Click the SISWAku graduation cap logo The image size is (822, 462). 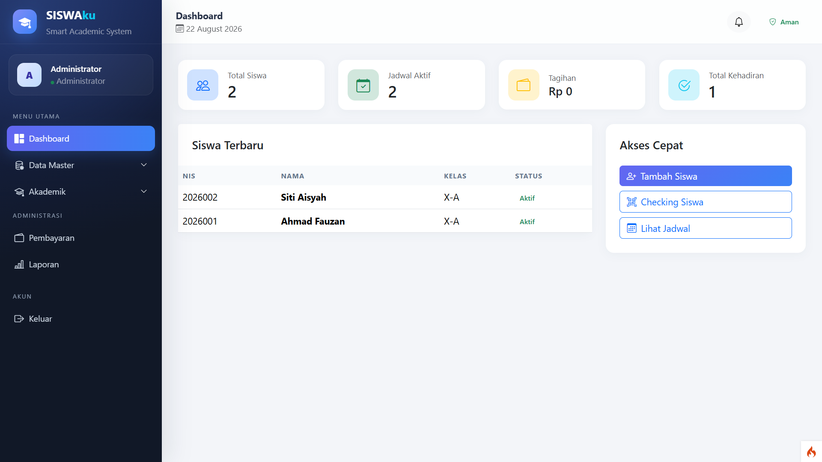pyautogui.click(x=25, y=22)
